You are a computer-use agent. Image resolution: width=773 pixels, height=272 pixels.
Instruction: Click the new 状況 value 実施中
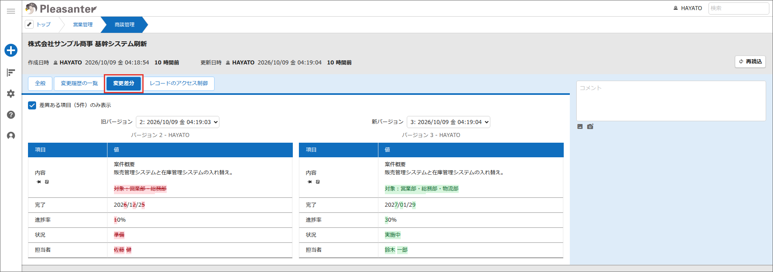(393, 235)
